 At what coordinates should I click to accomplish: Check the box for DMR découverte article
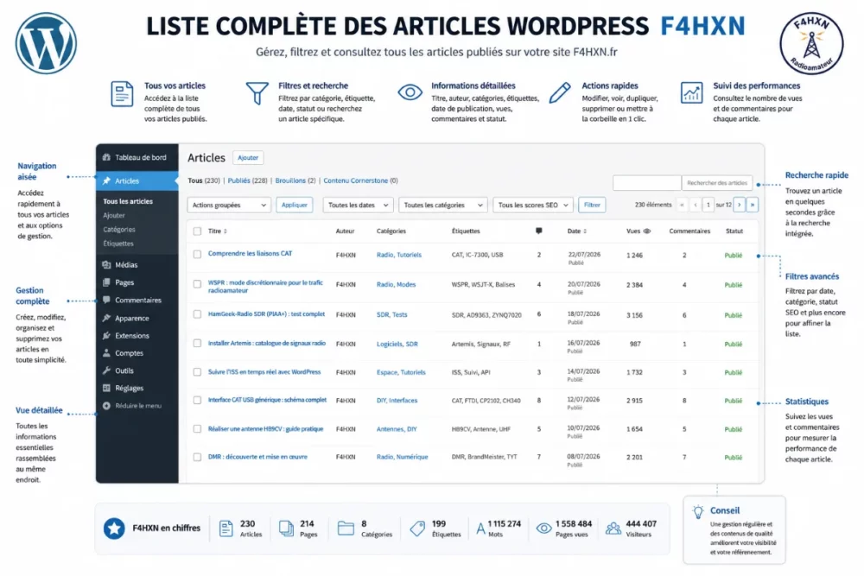coord(197,457)
